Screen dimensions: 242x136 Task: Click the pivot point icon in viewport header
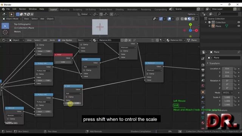click(x=95, y=14)
